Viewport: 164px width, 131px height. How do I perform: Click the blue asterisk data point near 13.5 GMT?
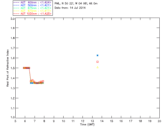(97, 55)
